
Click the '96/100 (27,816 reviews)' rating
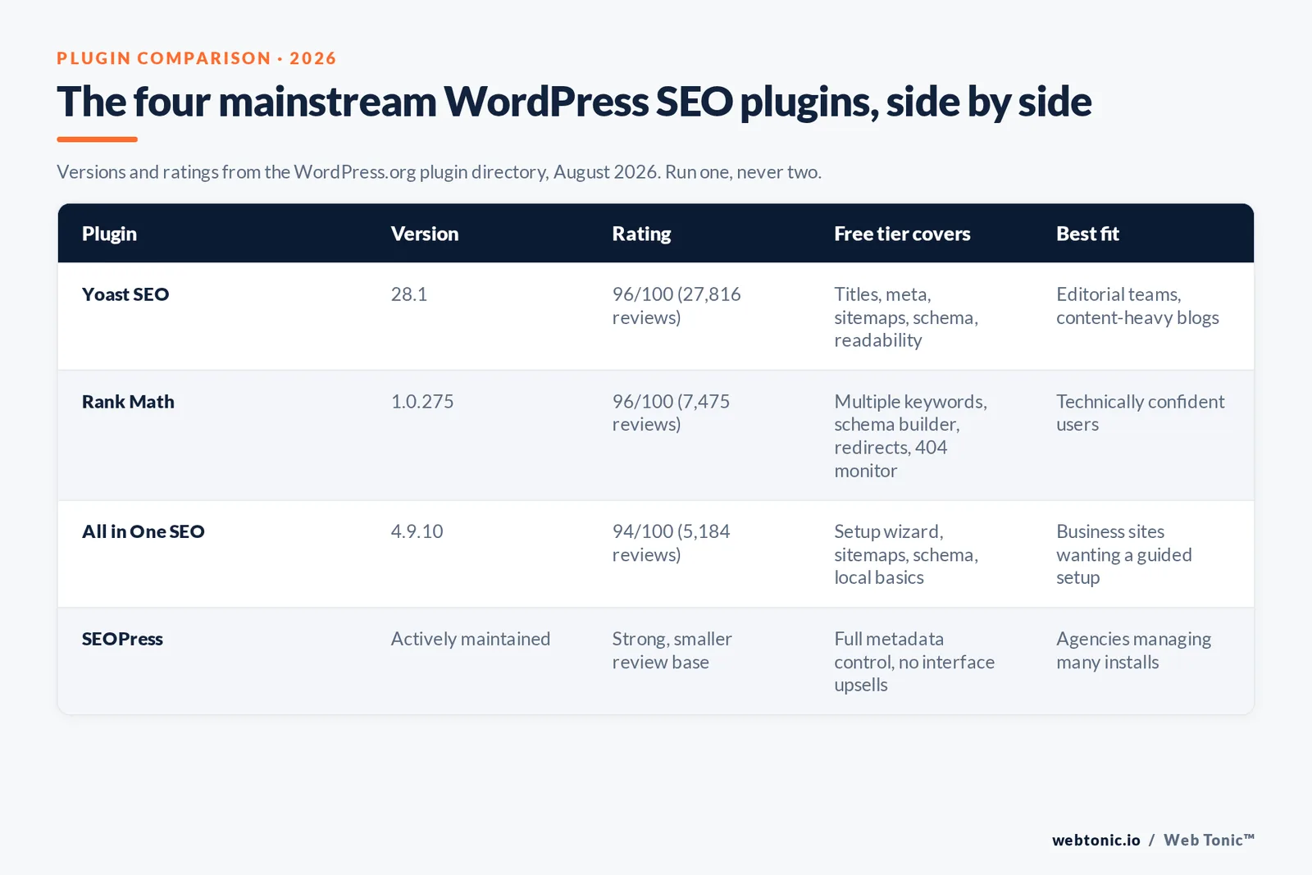(676, 306)
